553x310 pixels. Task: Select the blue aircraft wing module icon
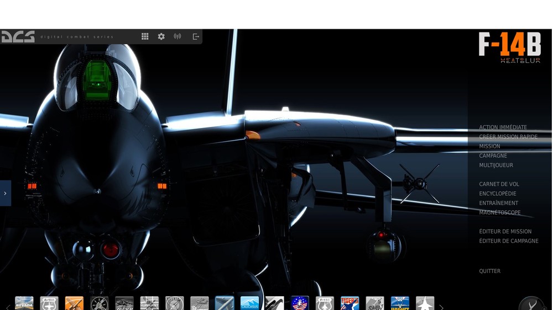pos(225,303)
